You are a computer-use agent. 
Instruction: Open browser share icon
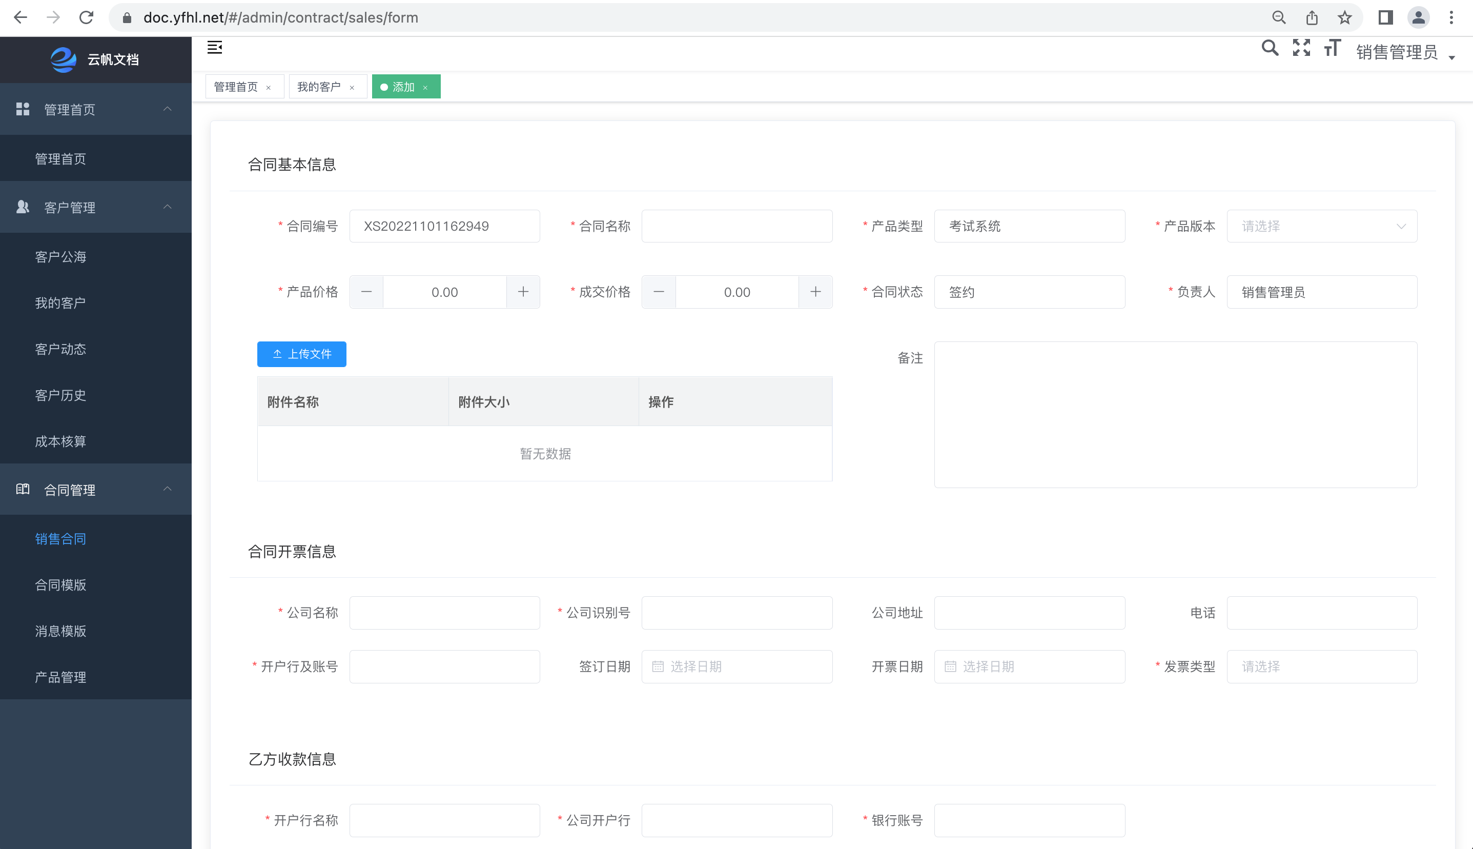(1312, 17)
